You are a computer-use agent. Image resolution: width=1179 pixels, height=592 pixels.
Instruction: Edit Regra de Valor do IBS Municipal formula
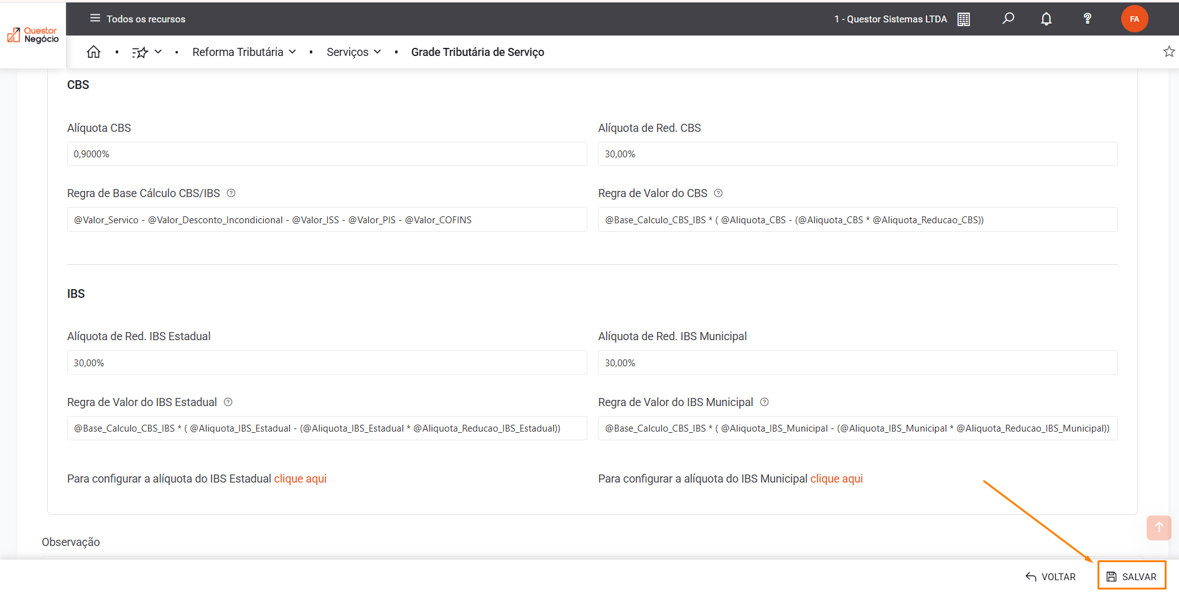(857, 428)
